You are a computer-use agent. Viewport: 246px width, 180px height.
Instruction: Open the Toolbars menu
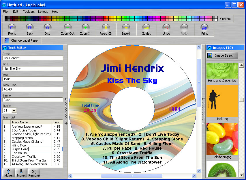[x=29, y=12]
